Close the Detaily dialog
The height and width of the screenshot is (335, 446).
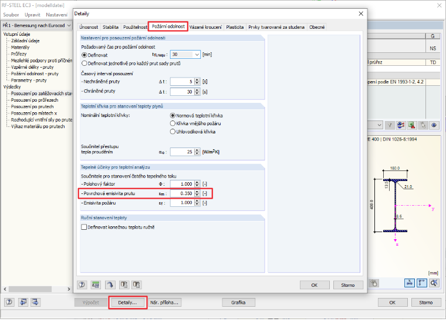coord(361,14)
